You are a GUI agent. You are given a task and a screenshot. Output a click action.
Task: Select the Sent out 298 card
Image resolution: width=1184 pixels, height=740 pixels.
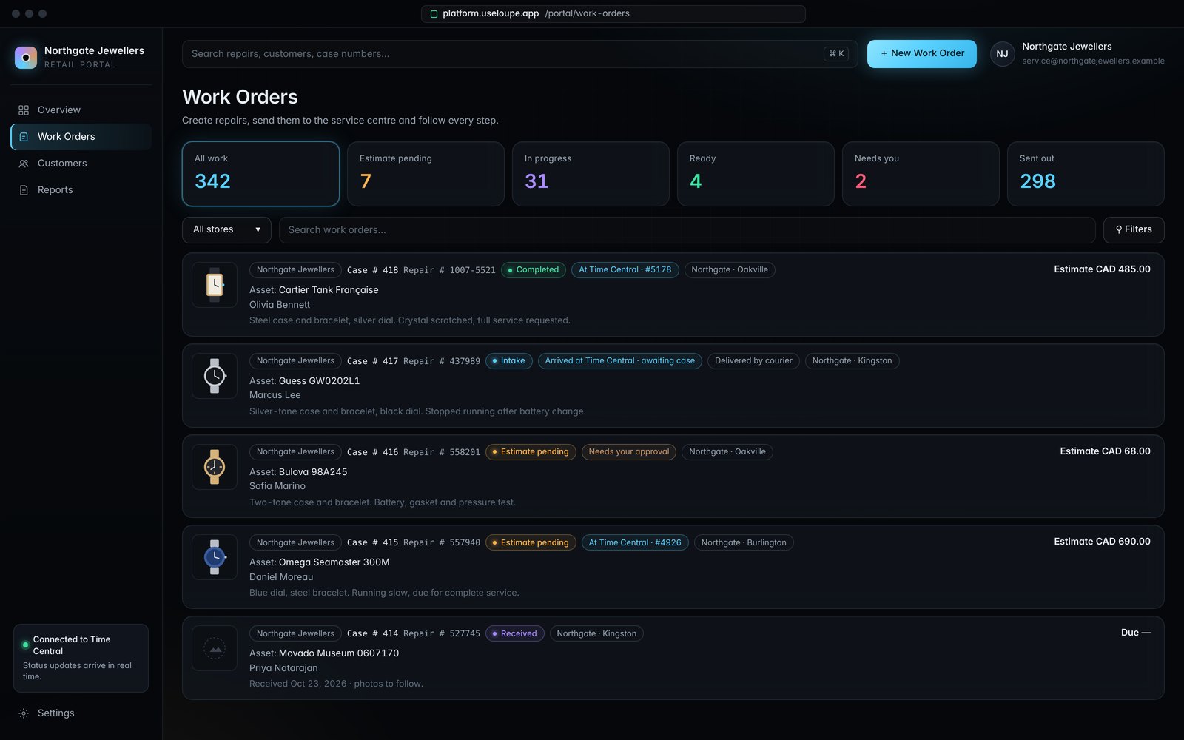1086,174
